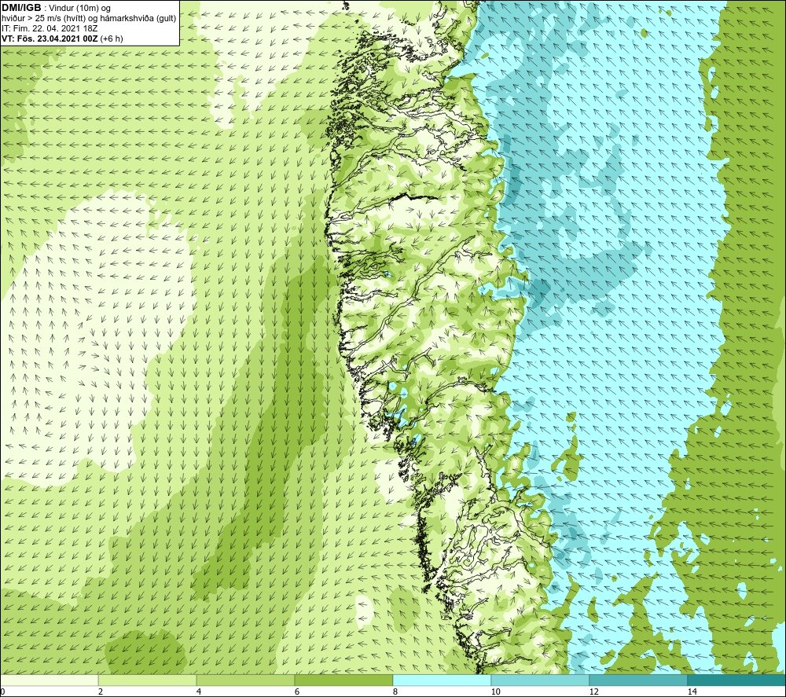
Task: Click the legend scale label "12"
Action: point(593,692)
